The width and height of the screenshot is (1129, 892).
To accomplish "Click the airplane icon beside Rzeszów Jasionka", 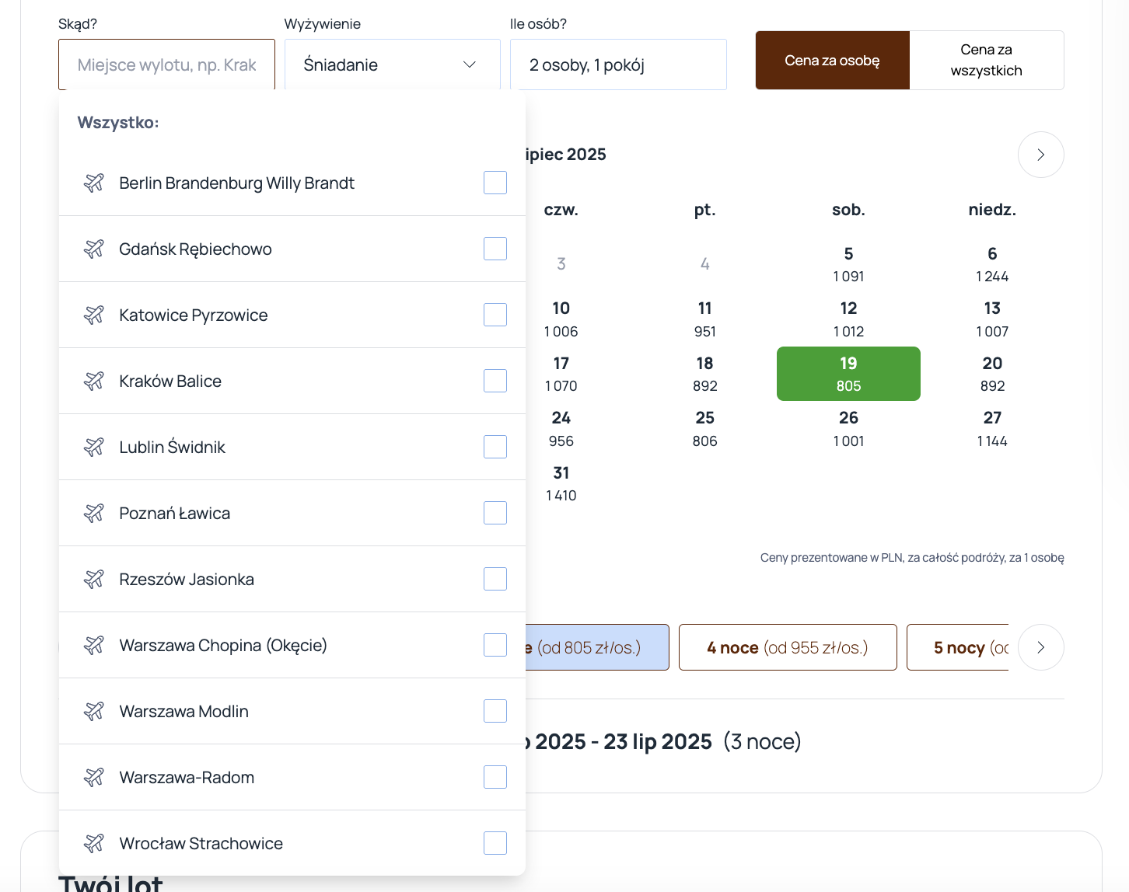I will (x=94, y=579).
